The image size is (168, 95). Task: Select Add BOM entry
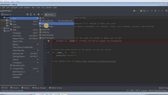pos(24,77)
